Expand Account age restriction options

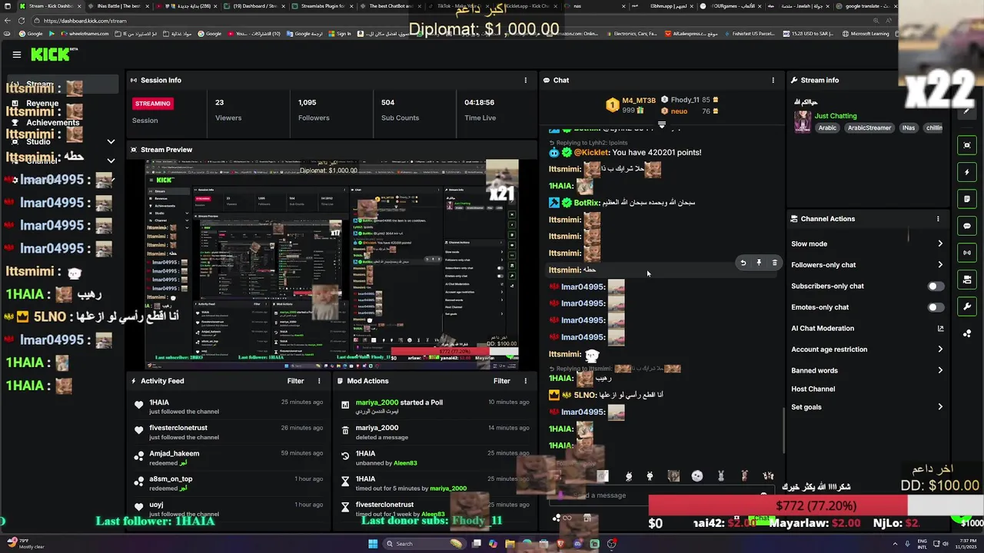[x=940, y=349]
